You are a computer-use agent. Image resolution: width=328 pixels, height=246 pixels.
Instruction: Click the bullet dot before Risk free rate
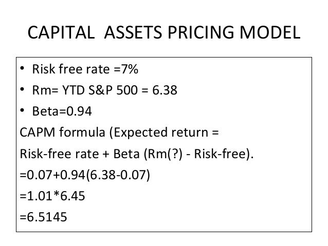coord(22,68)
